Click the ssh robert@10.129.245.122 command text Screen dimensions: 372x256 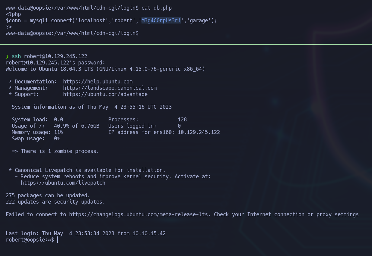click(49, 56)
